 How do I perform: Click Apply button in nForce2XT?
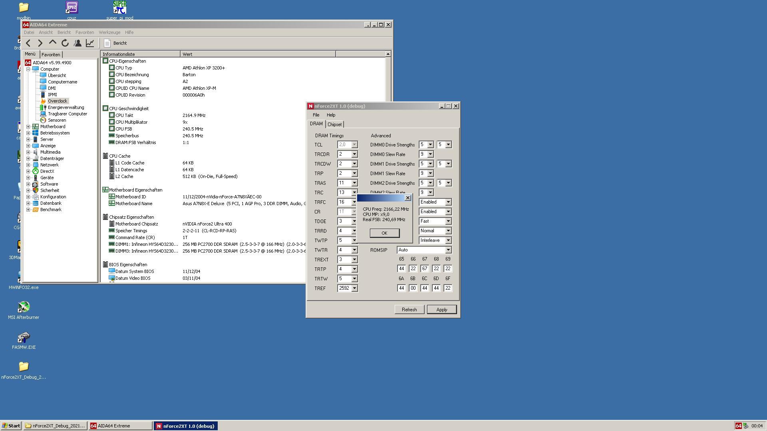tap(441, 310)
